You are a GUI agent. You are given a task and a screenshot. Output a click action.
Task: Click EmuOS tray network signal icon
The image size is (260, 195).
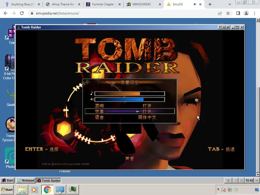pos(235,181)
